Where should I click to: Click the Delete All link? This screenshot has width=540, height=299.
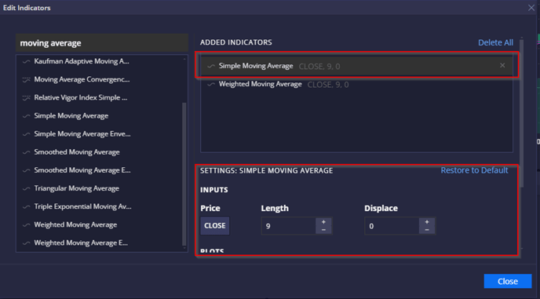(x=495, y=42)
